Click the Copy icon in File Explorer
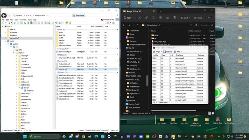The height and width of the screenshot is (140, 249). (x=147, y=17)
